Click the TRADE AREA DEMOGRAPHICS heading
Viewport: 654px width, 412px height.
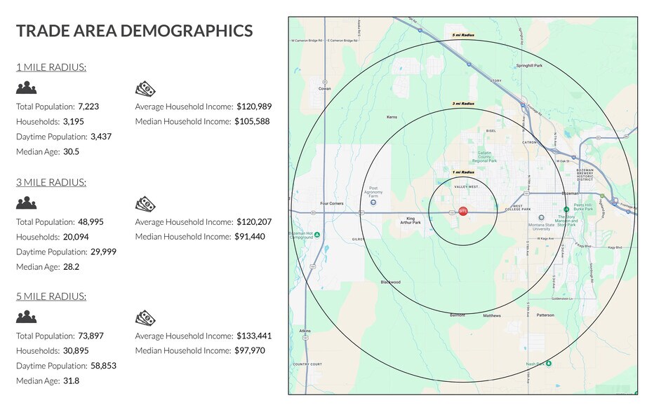135,30
